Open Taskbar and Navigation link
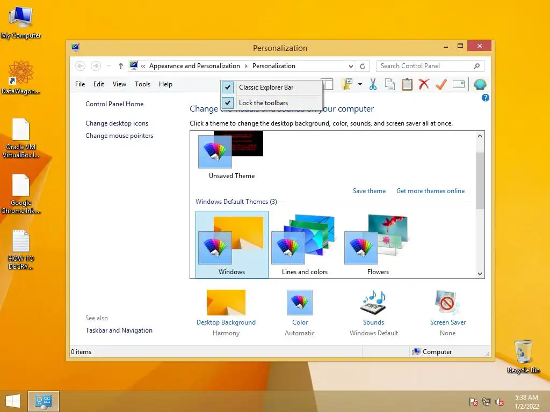 pyautogui.click(x=119, y=330)
